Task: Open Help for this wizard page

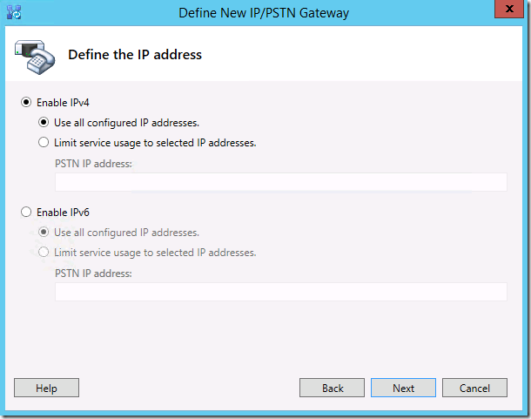Action: [46, 388]
